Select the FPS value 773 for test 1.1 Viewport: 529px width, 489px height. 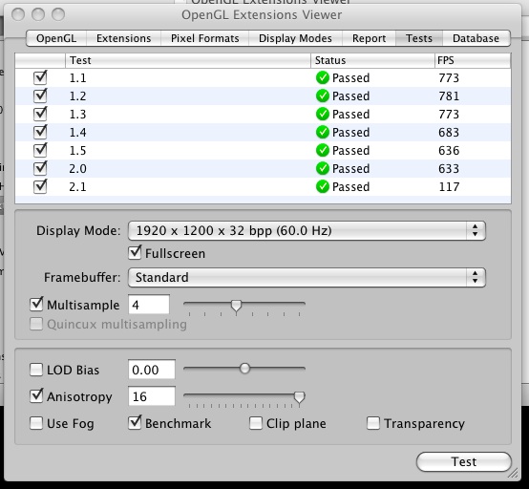pyautogui.click(x=449, y=78)
